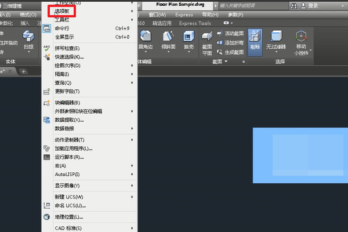Open the Draw Order 绘图次序(D) submenu
Viewport: 348px width, 232px height.
[89, 66]
